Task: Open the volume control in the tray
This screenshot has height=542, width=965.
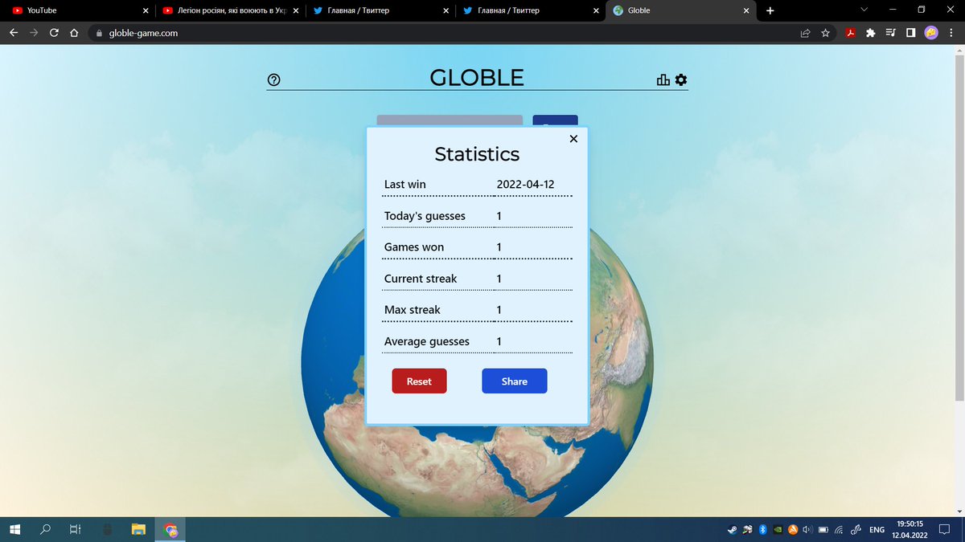Action: (808, 530)
